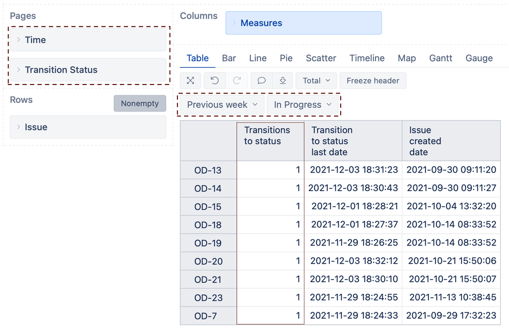Toggle the Nonempty rows option
This screenshot has height=332, width=509.
tap(140, 103)
